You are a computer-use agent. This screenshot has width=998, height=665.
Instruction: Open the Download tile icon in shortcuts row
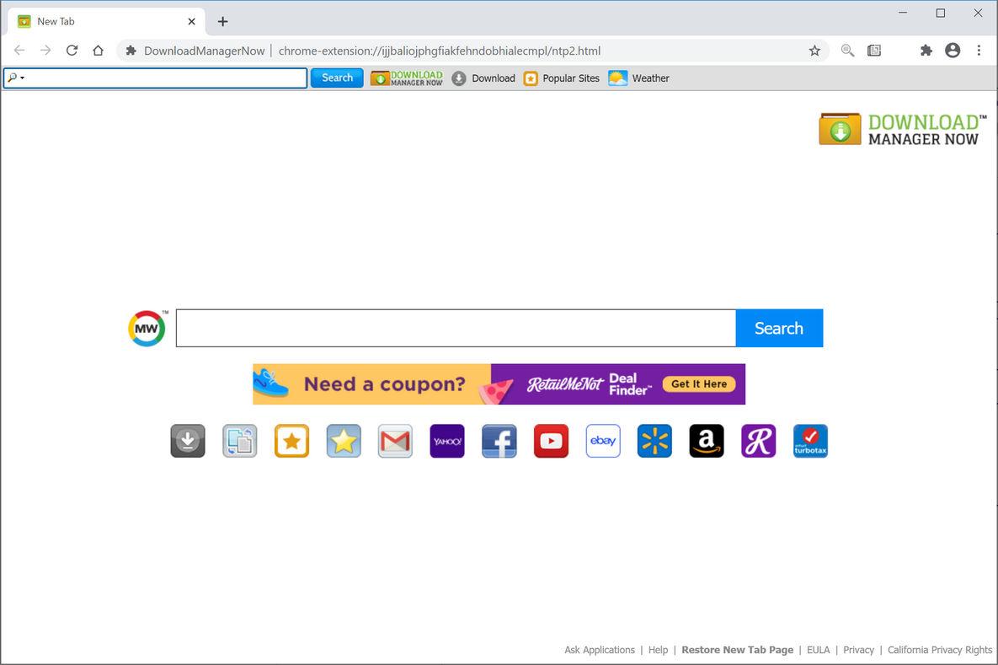[x=188, y=441]
